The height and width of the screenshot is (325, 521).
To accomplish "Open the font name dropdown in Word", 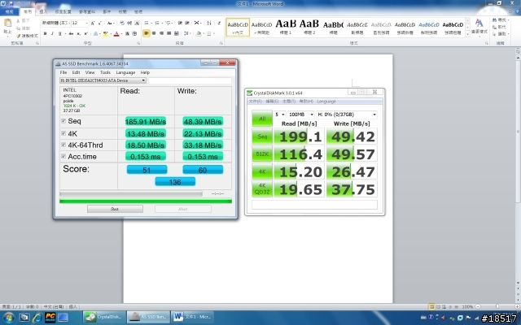I will coord(69,23).
